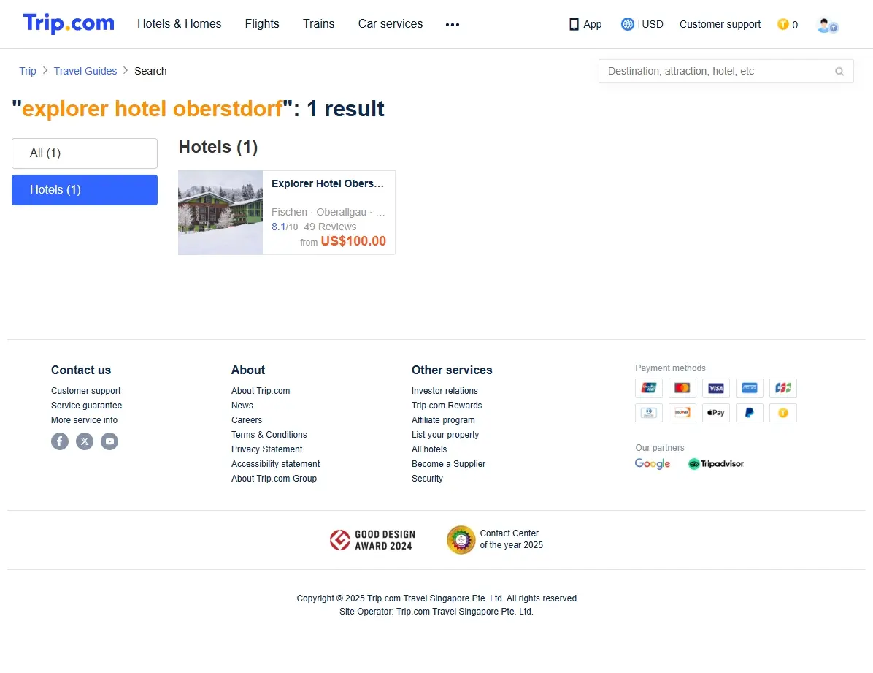The image size is (873, 673).
Task: Click the Trip Coins icon in header
Action: click(782, 24)
